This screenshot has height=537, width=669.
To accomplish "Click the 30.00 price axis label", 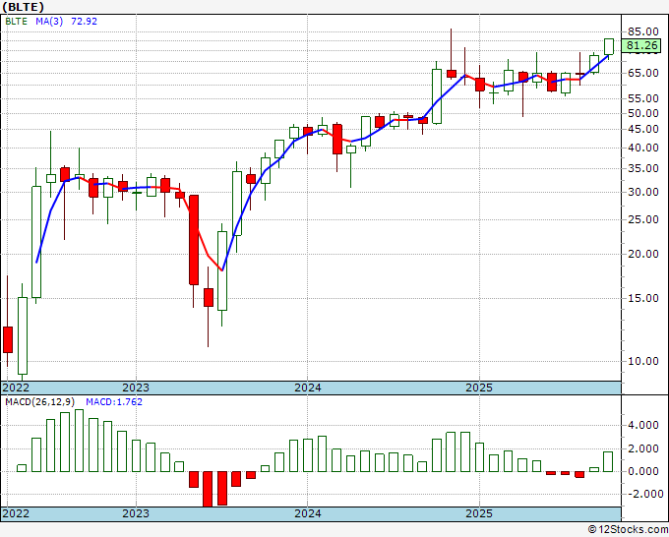I will point(643,193).
